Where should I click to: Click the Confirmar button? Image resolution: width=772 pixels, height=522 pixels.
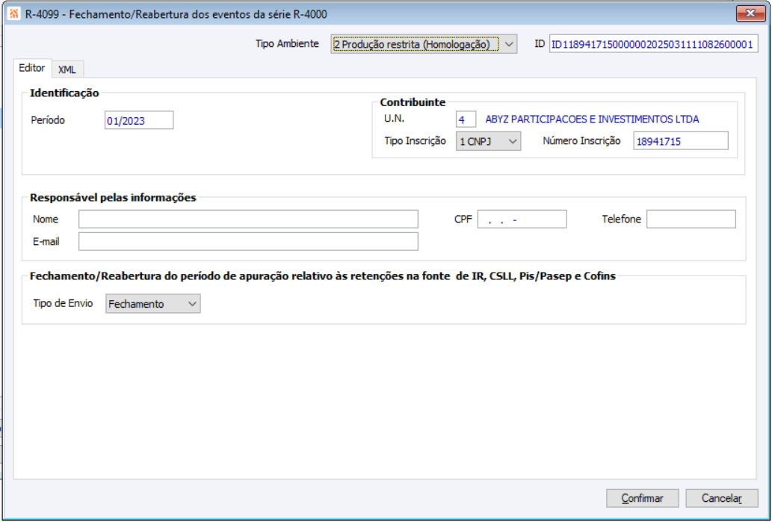coord(643,498)
